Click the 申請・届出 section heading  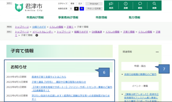pos(140,66)
